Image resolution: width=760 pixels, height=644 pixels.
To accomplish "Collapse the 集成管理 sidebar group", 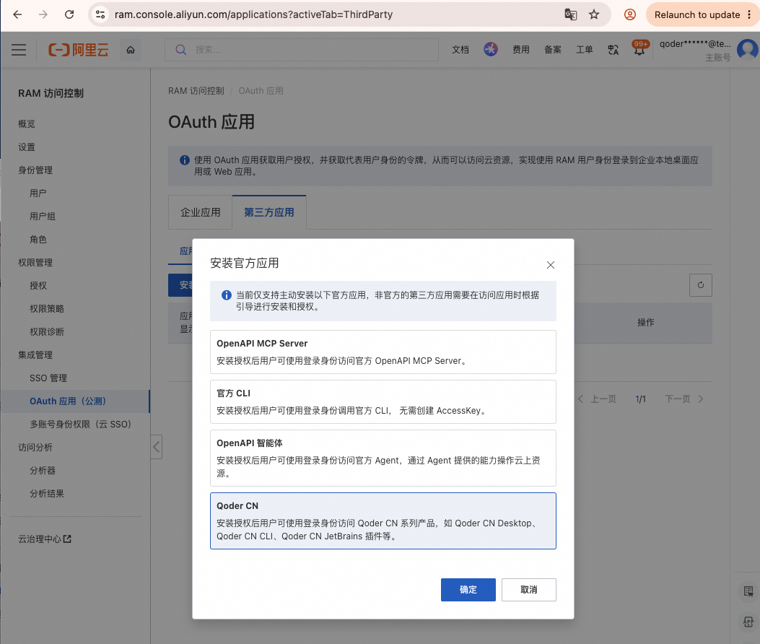I will pyautogui.click(x=35, y=355).
